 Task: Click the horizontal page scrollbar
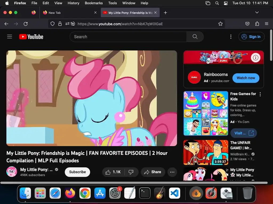[134, 183]
